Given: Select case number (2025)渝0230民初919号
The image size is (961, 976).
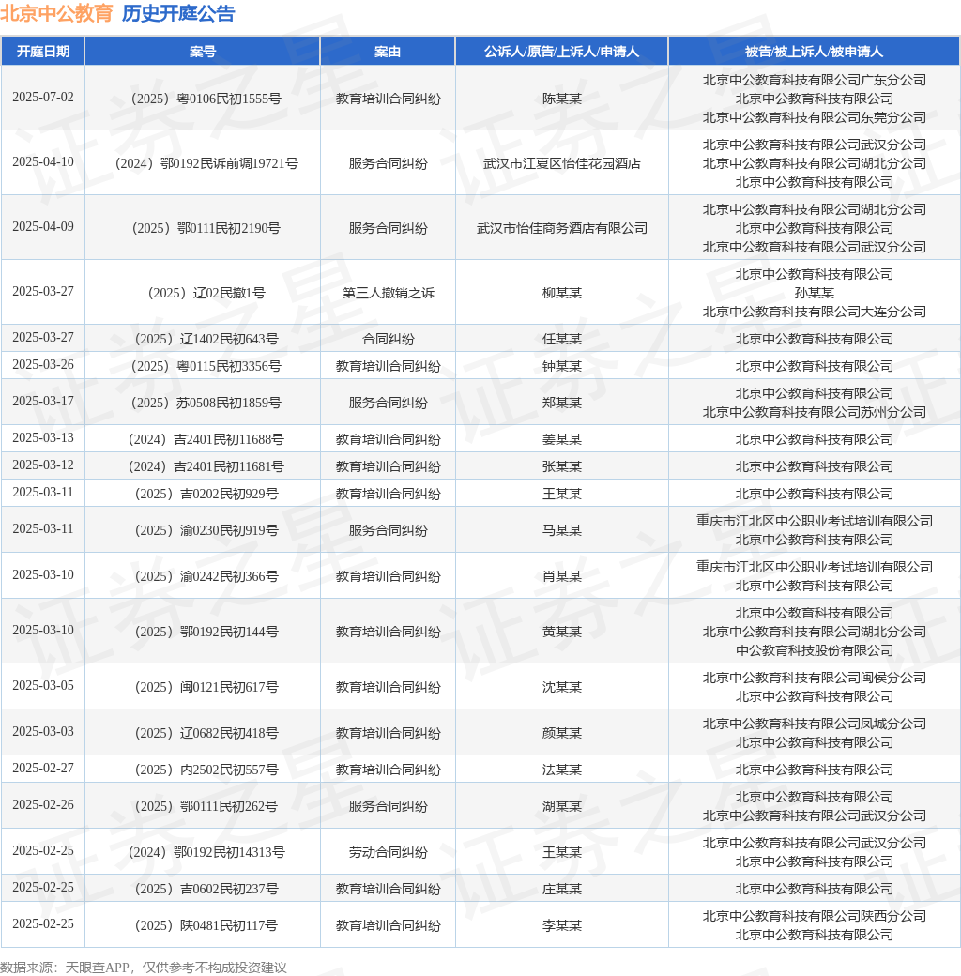Looking at the screenshot, I should tap(203, 530).
